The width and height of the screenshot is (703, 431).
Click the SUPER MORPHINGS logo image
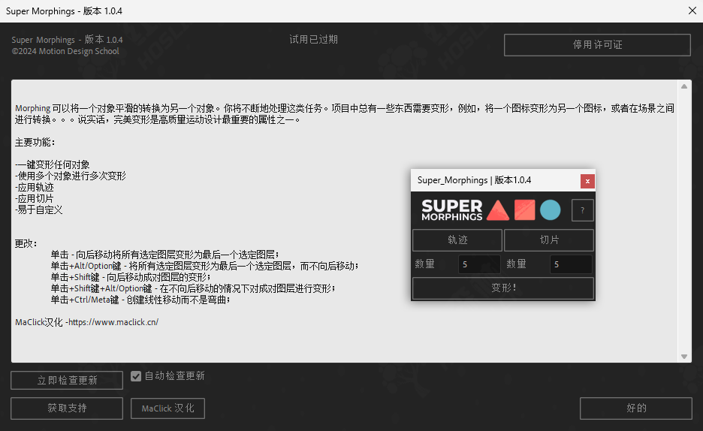[452, 210]
